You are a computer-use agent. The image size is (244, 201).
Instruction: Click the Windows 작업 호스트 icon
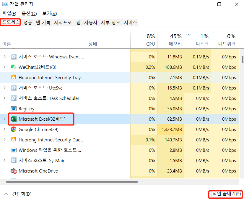click(13, 150)
